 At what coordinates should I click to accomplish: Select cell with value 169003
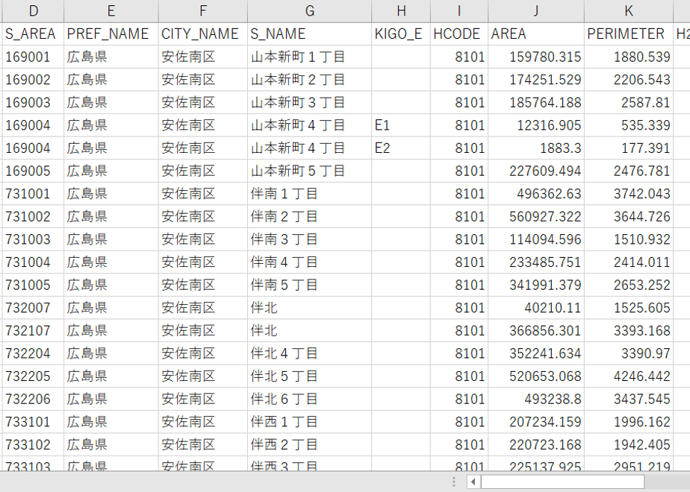coord(33,102)
